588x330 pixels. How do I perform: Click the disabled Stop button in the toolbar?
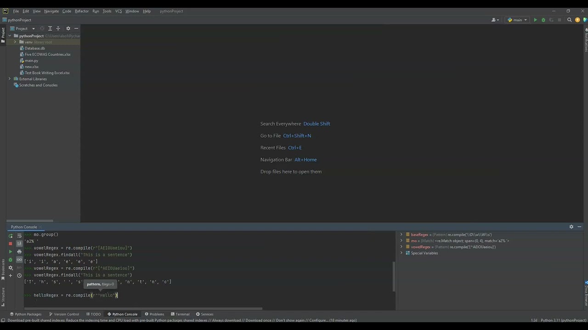[559, 20]
